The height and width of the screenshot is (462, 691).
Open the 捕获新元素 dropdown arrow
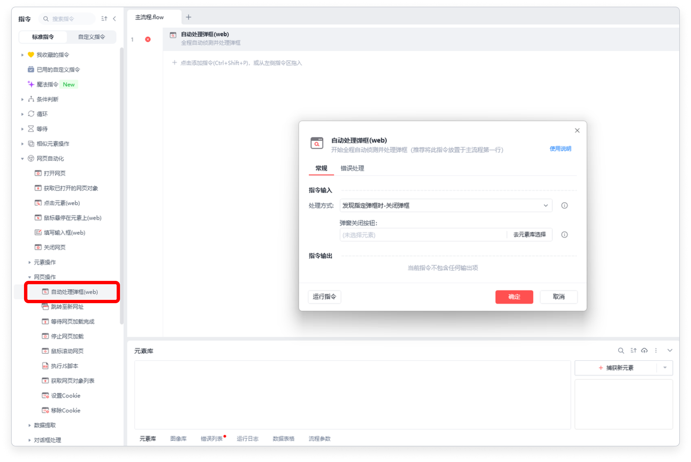tap(665, 368)
